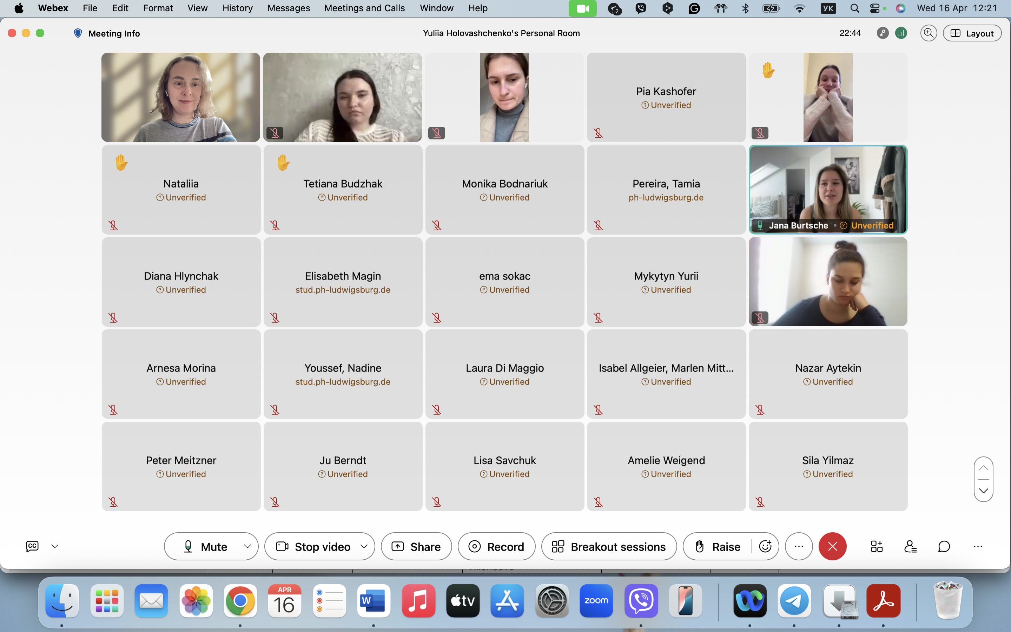Open the Format menu
The height and width of the screenshot is (632, 1011).
(x=158, y=8)
